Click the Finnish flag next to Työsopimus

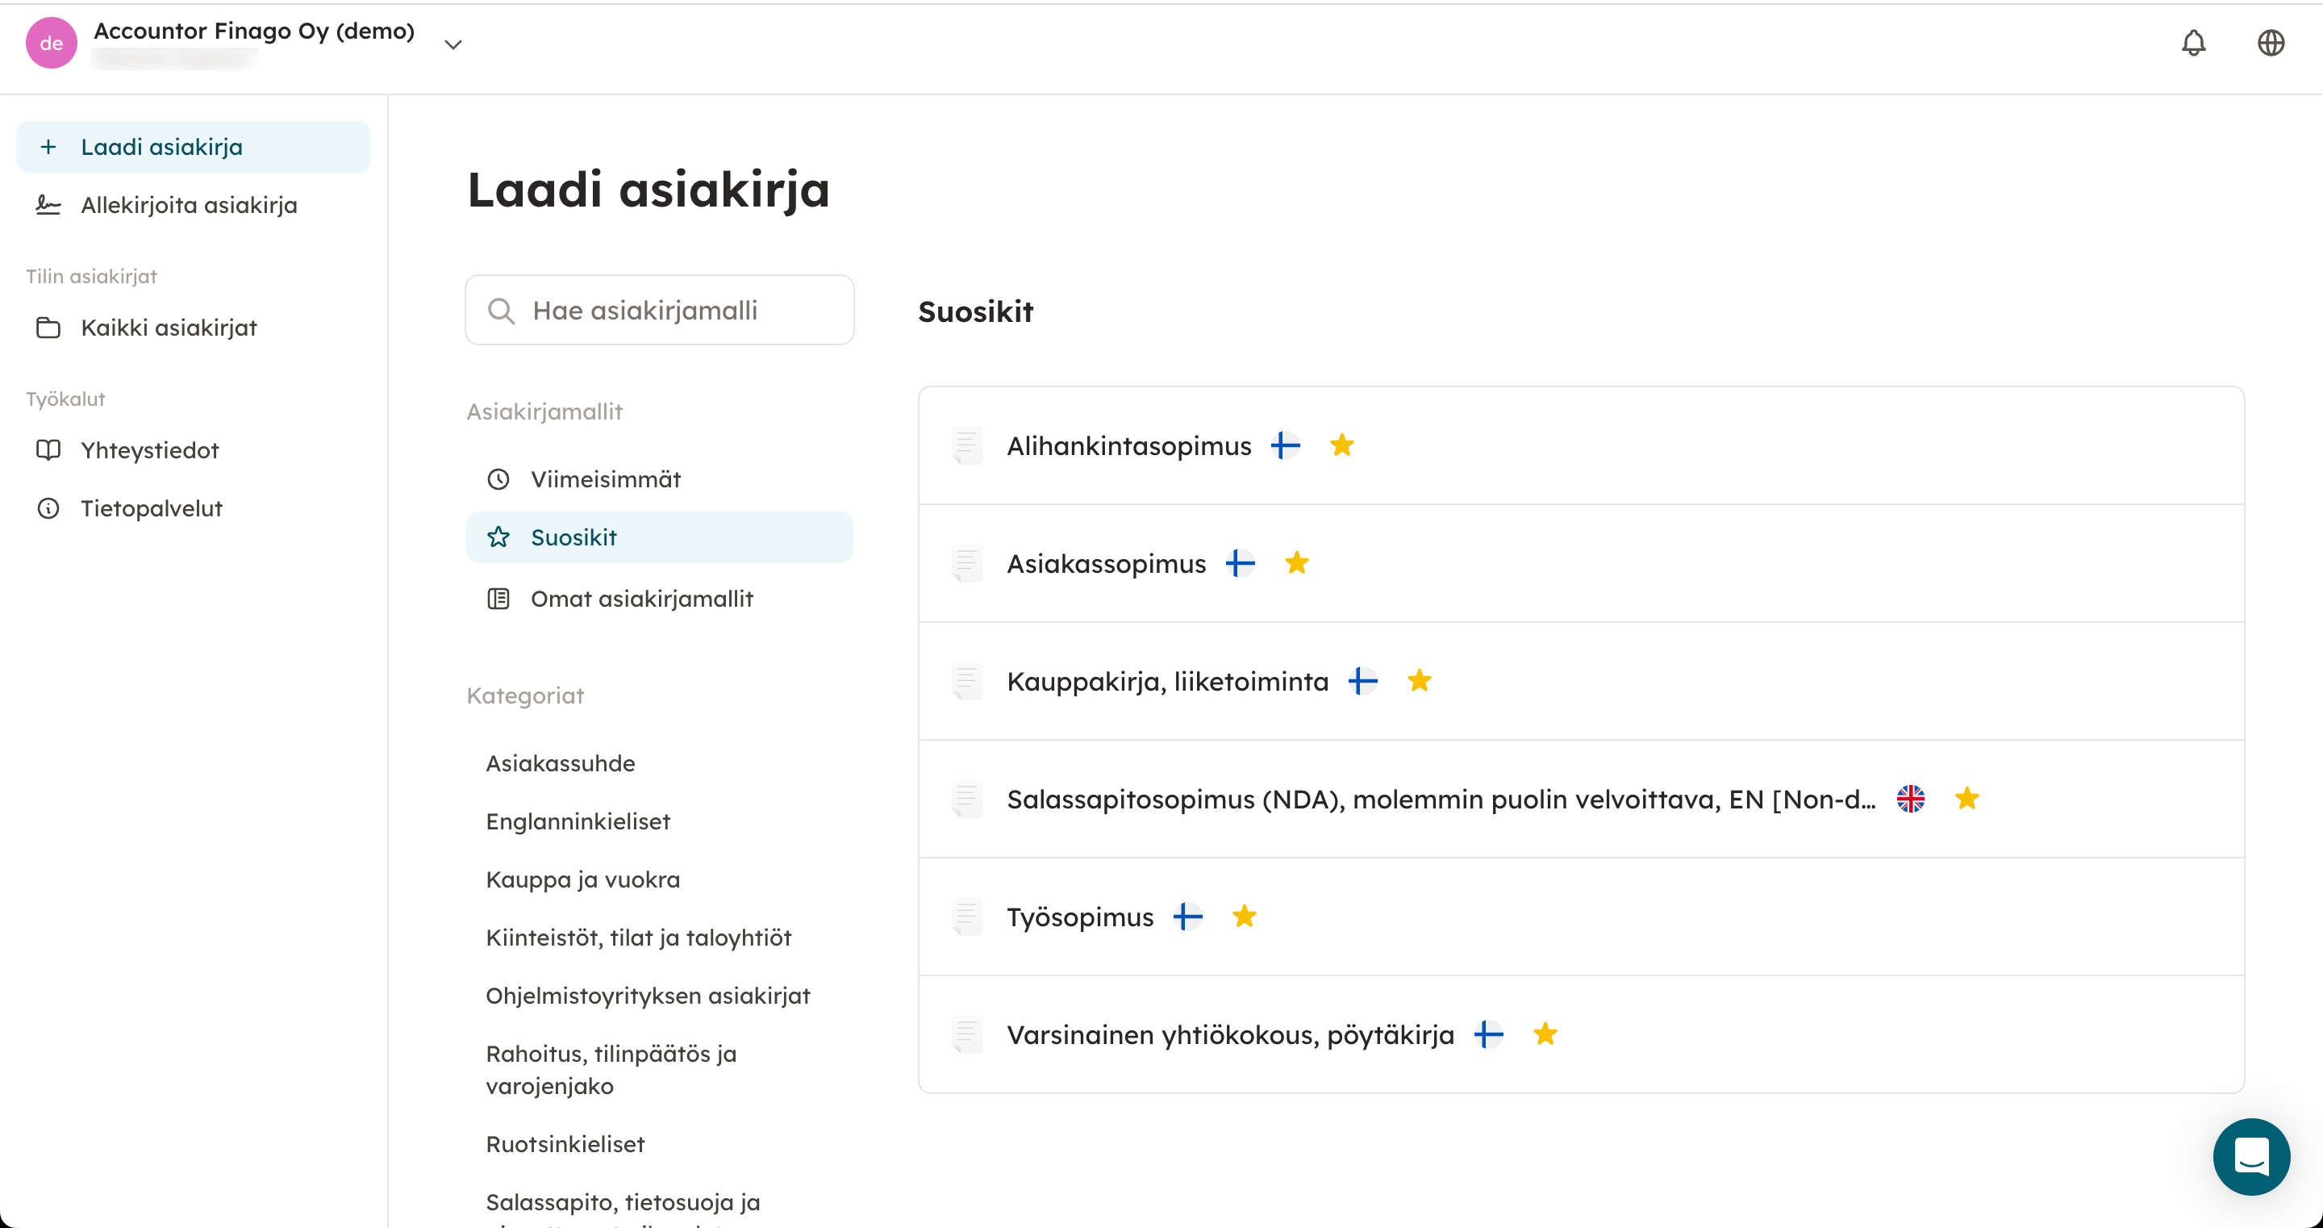coord(1187,917)
